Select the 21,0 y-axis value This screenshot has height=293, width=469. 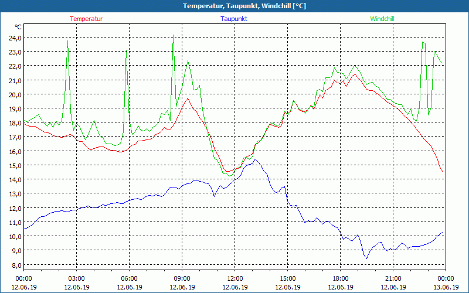pos(15,80)
